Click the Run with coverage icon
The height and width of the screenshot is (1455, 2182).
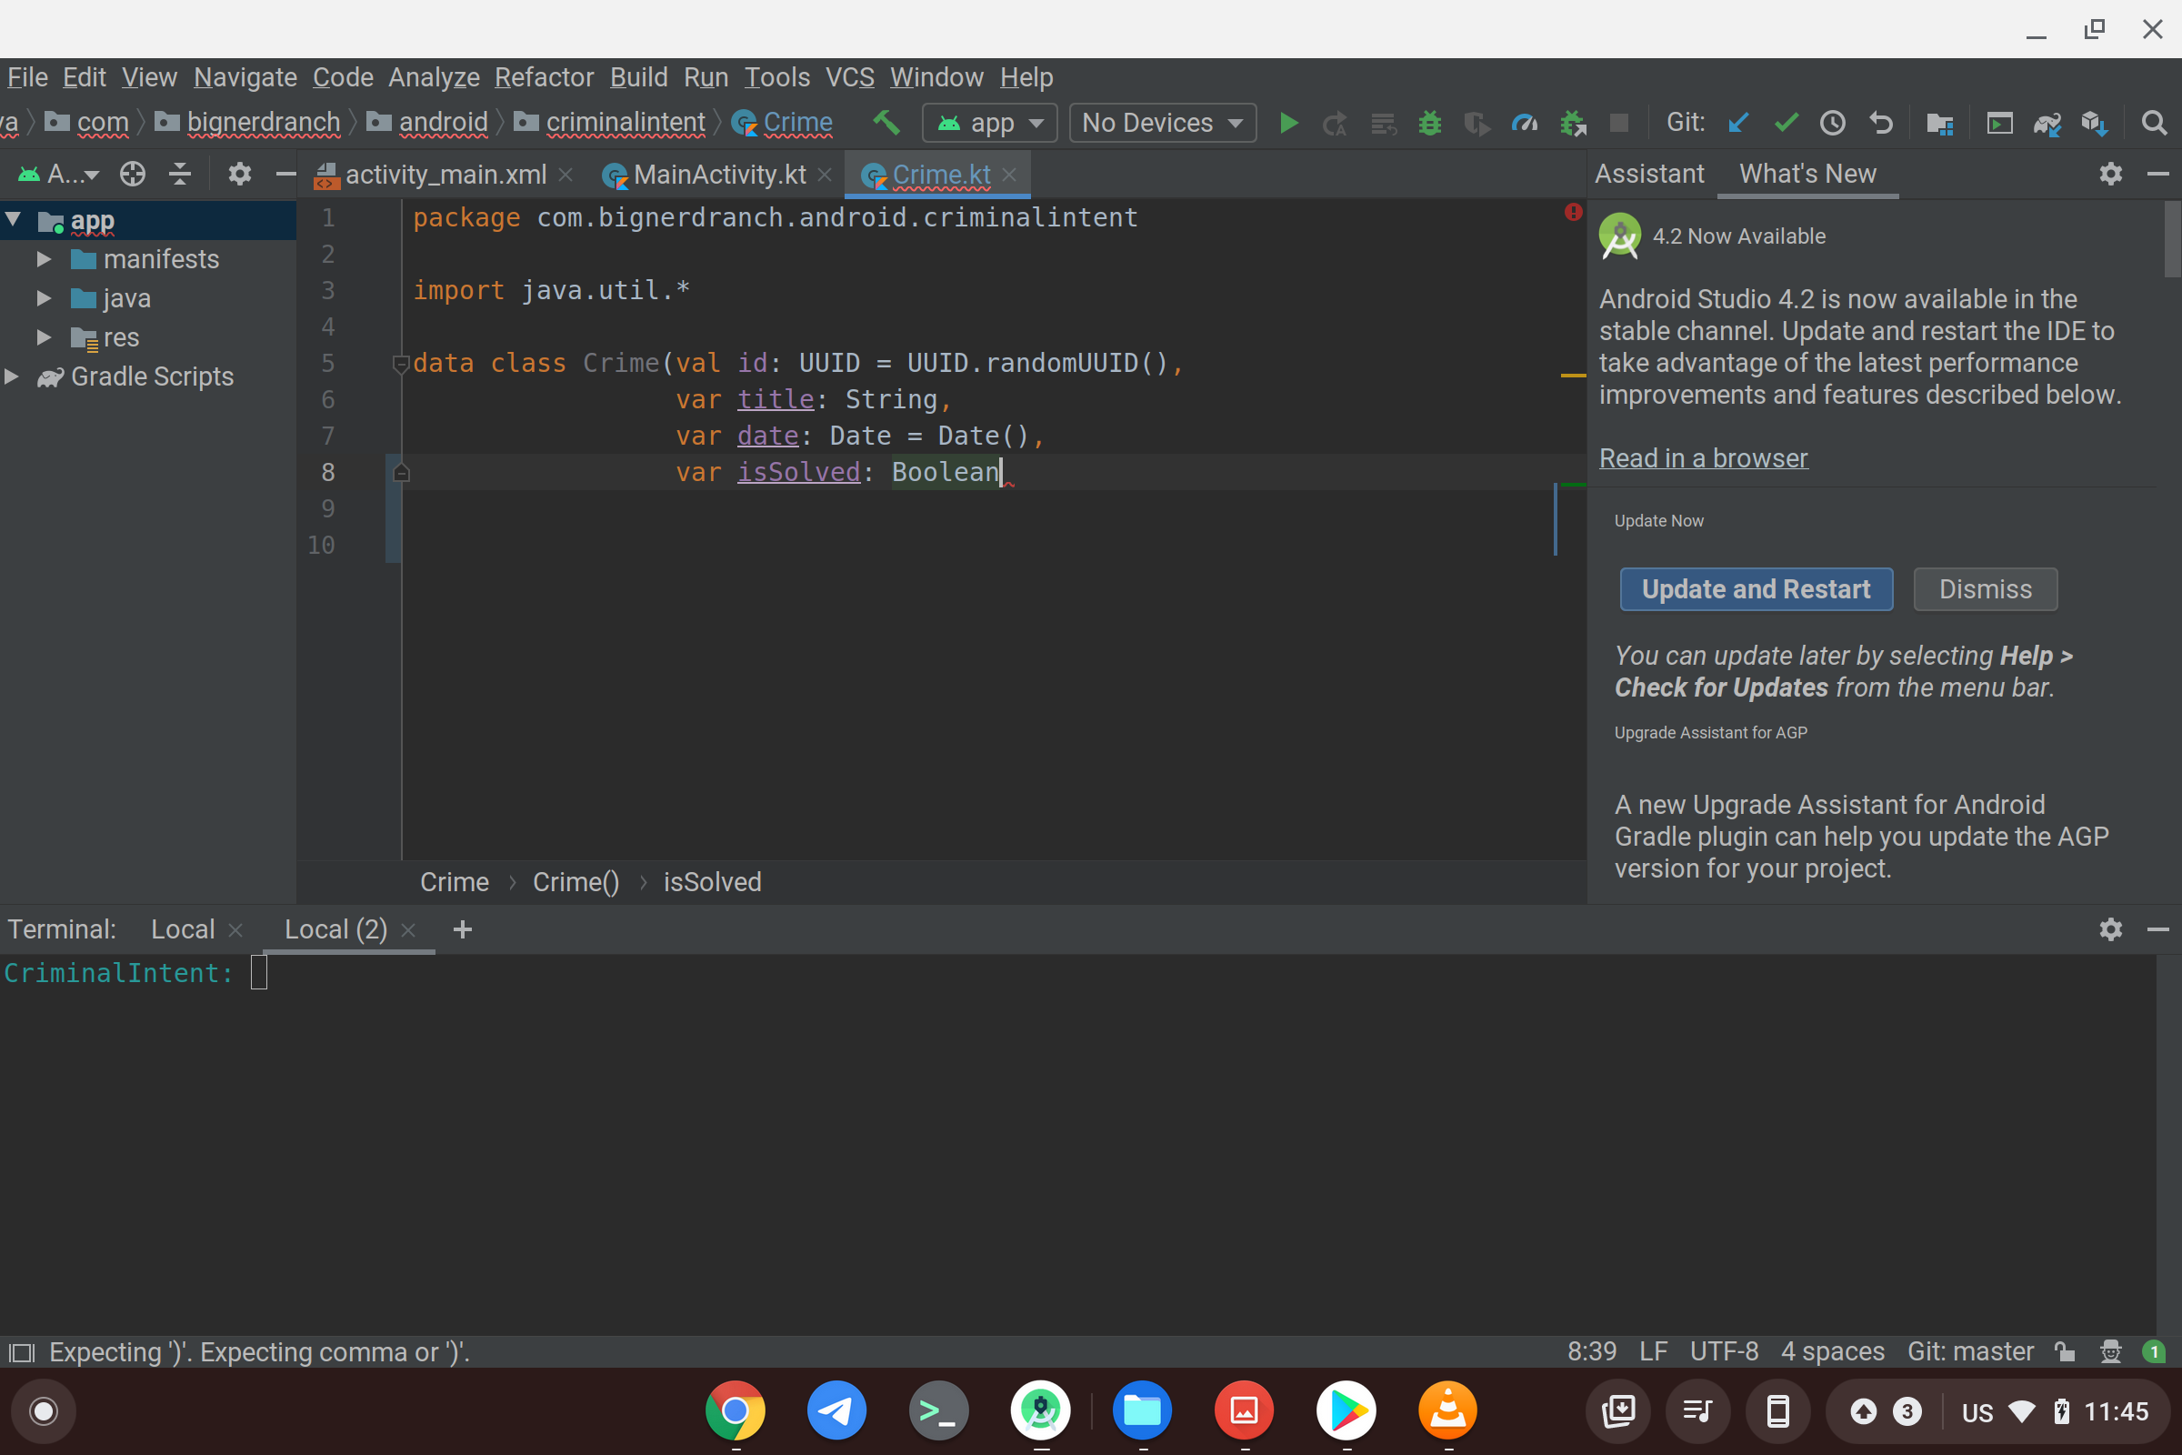(1476, 124)
